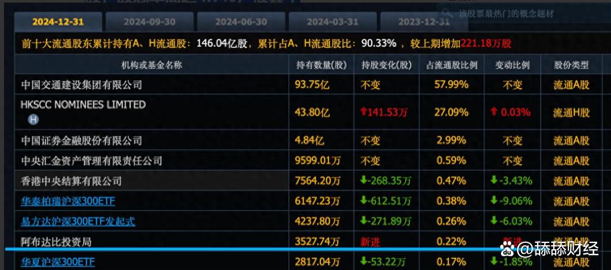Select 中央汇金资产管理有限责任公司 row name
The height and width of the screenshot is (270, 611).
92,161
